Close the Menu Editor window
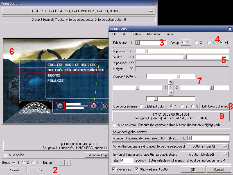The width and height of the screenshot is (233, 175). [230, 29]
